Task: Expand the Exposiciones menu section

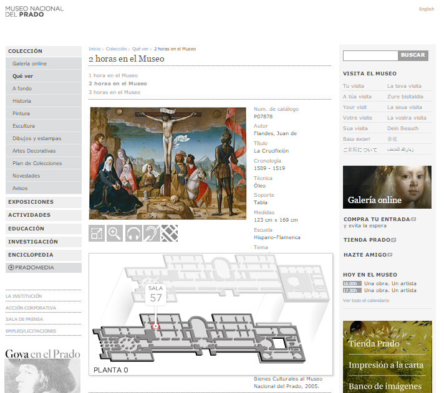Action: point(31,202)
